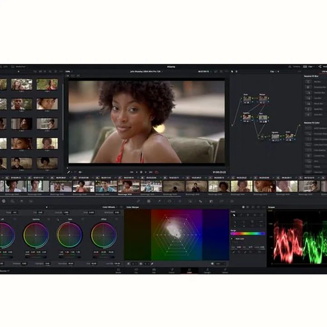Viewport: 327px width, 327px height.
Task: Click the Mosaic Blur effect icon
Action: click(x=308, y=104)
